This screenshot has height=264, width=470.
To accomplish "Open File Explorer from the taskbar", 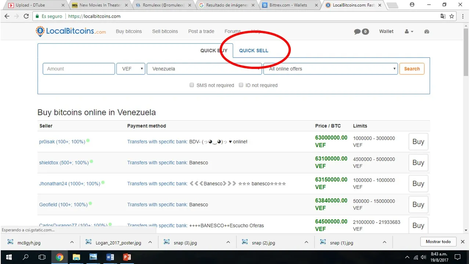I will 76,257.
